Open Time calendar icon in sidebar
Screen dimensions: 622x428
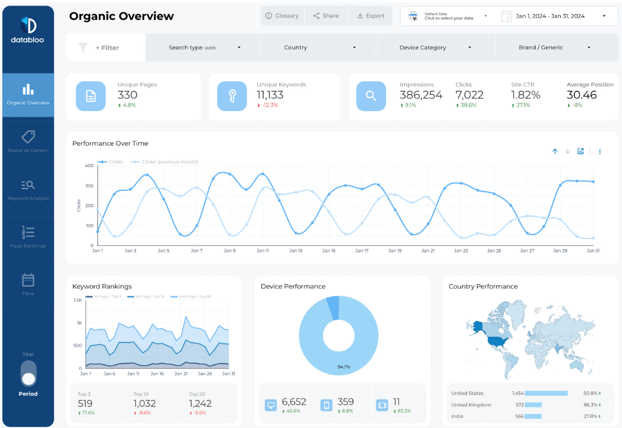(x=28, y=280)
